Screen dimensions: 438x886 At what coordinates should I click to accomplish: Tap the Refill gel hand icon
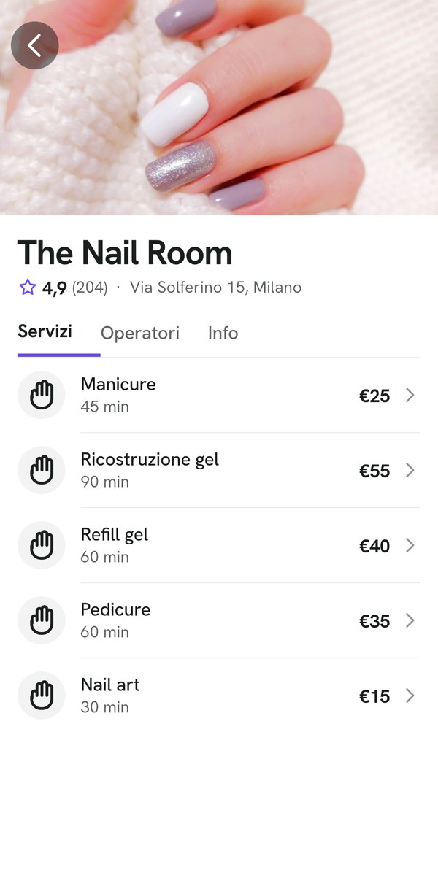pyautogui.click(x=42, y=545)
